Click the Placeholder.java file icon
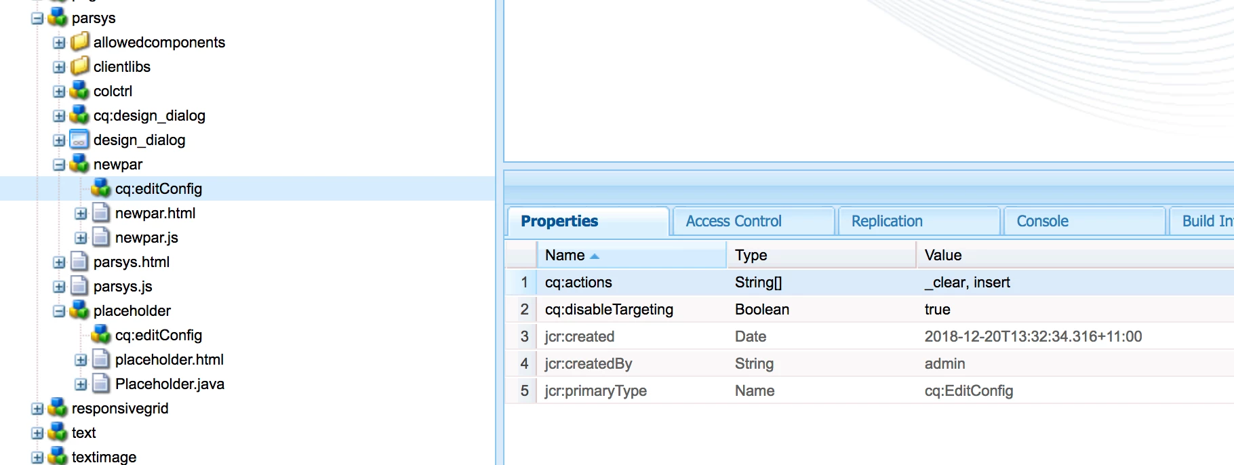The width and height of the screenshot is (1234, 465). point(101,383)
